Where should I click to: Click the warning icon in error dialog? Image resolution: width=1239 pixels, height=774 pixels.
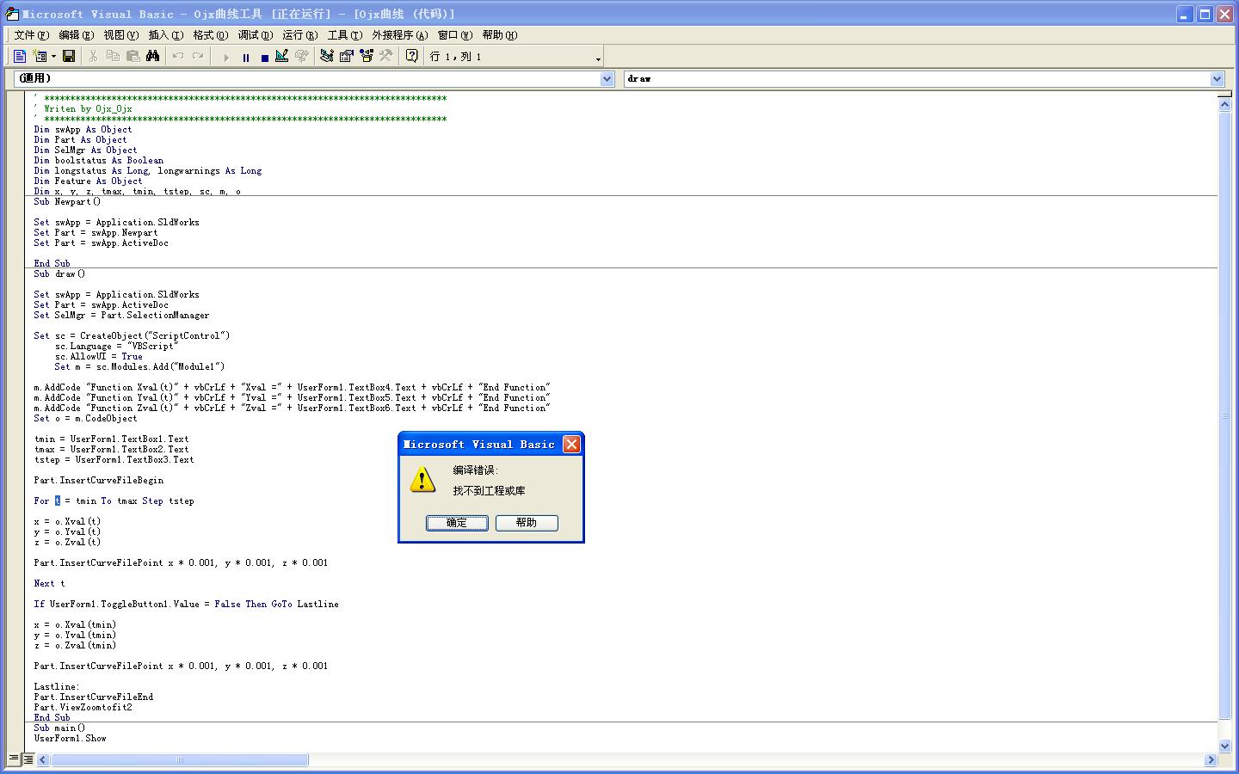click(422, 480)
